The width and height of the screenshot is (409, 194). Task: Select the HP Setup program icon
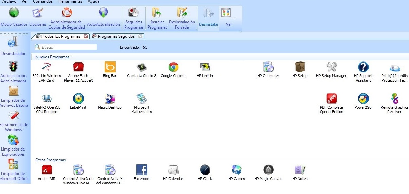300,70
